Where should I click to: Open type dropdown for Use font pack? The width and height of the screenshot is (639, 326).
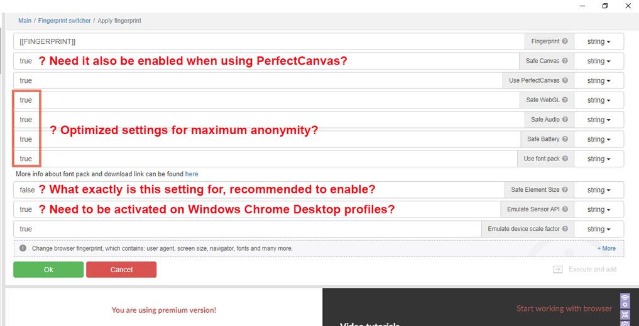(x=599, y=159)
